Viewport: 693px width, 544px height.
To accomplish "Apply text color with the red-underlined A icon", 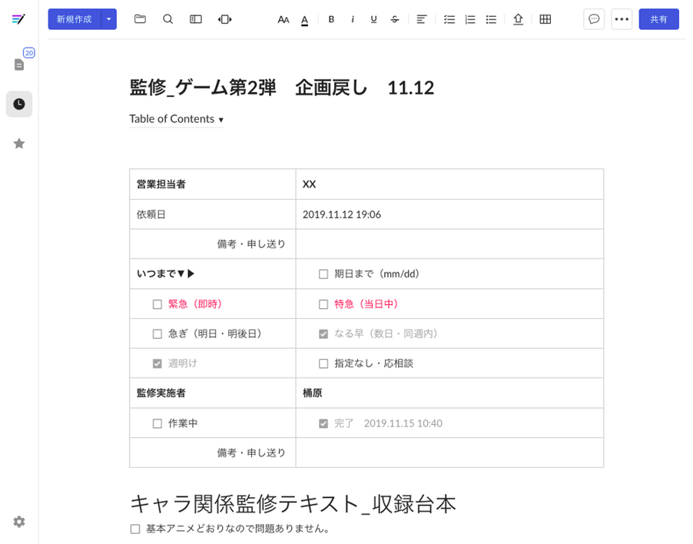I will point(304,19).
